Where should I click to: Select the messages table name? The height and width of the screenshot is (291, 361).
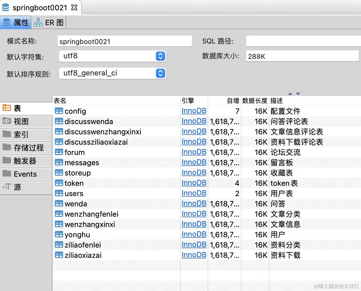click(x=82, y=163)
